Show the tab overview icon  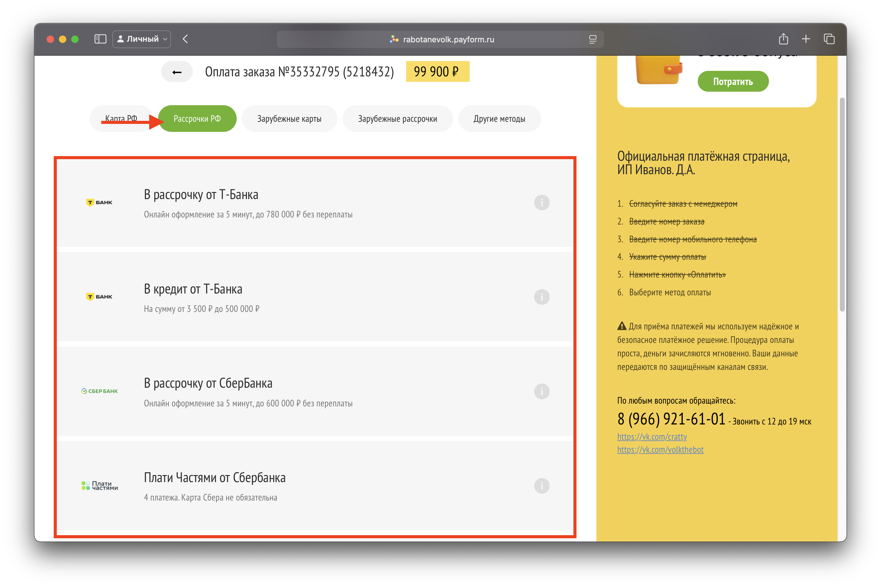click(x=829, y=39)
